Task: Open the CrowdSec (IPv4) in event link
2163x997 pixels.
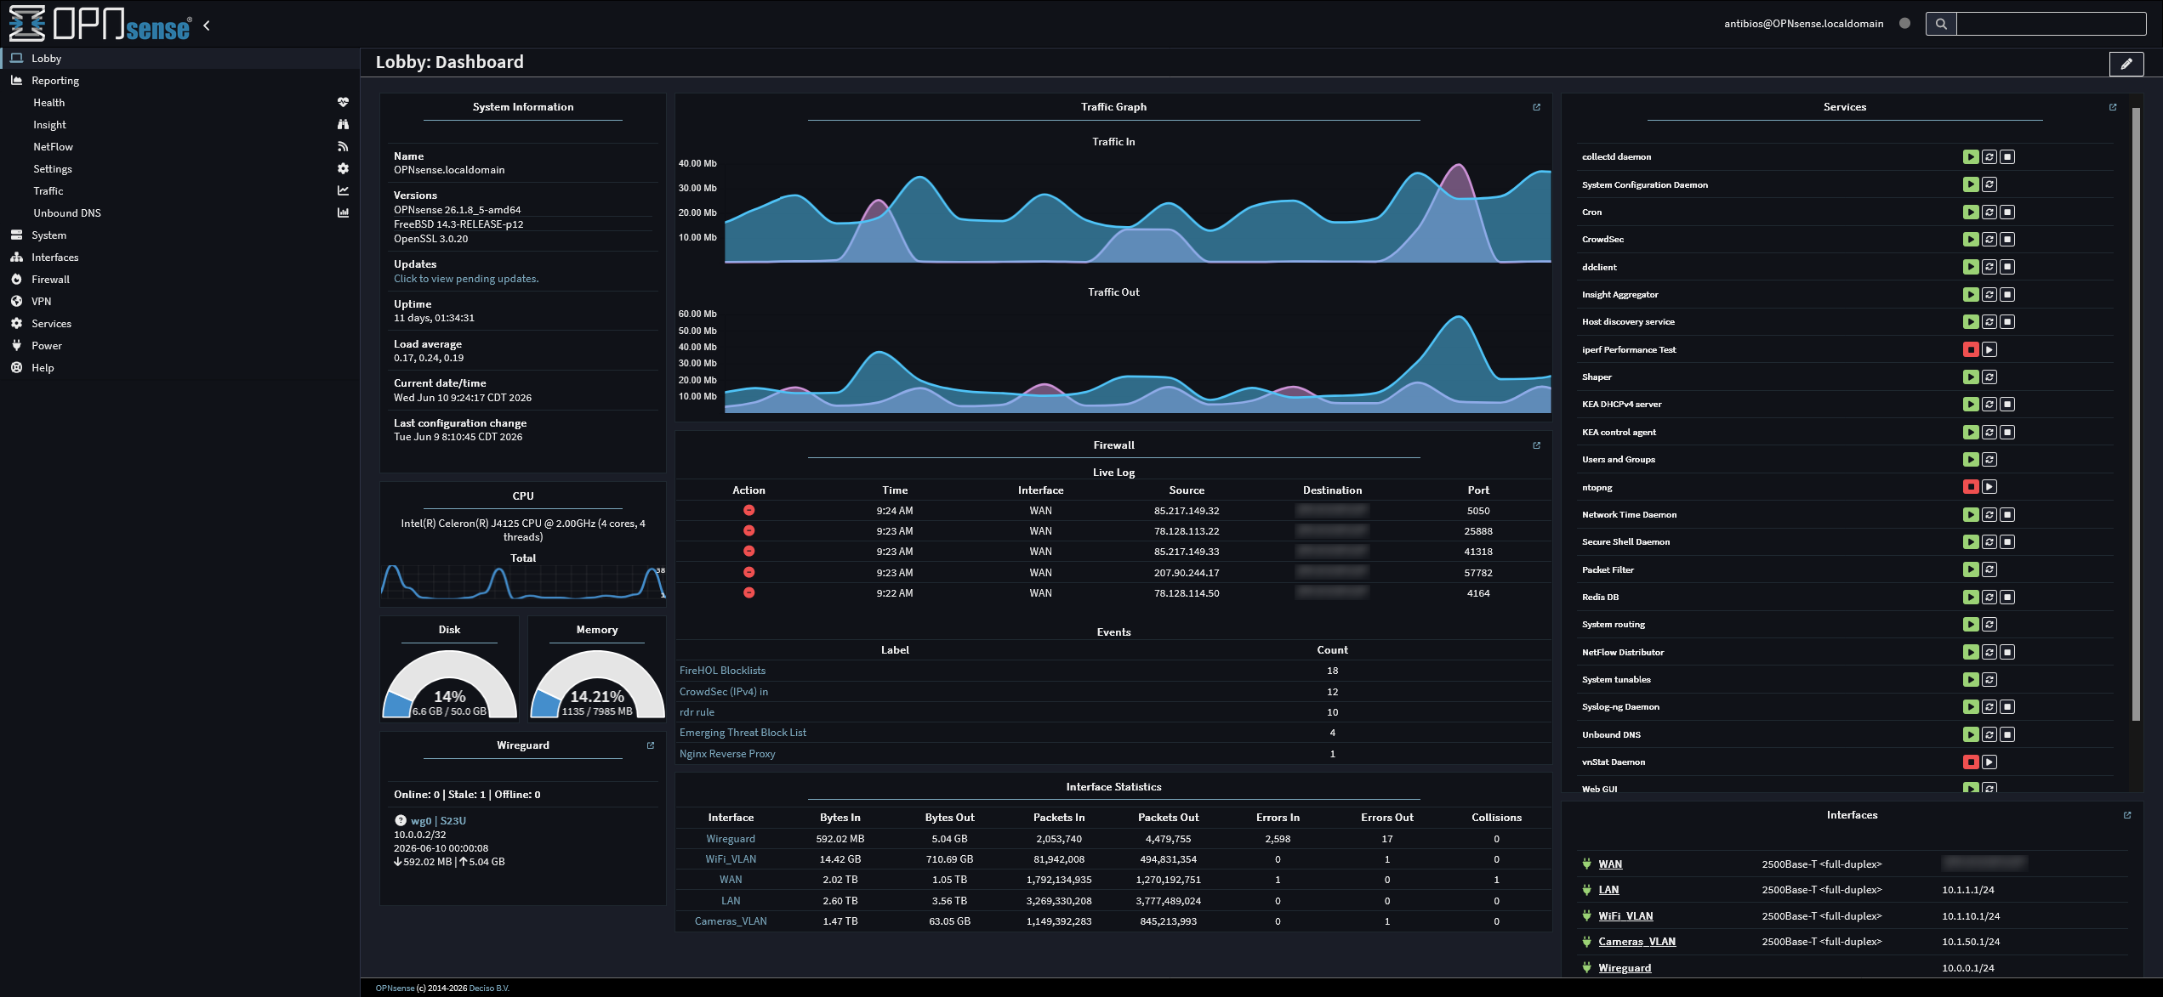Action: coord(723,692)
